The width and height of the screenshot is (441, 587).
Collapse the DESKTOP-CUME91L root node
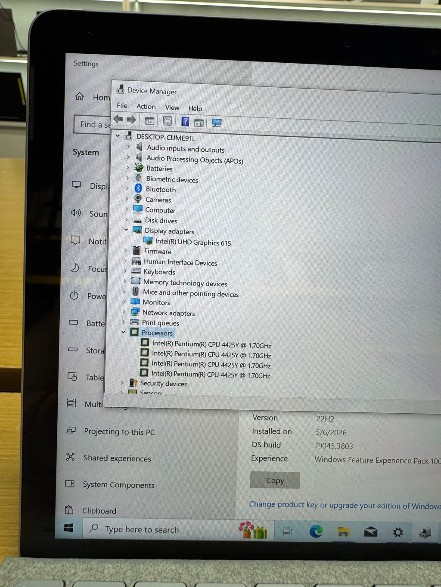118,136
